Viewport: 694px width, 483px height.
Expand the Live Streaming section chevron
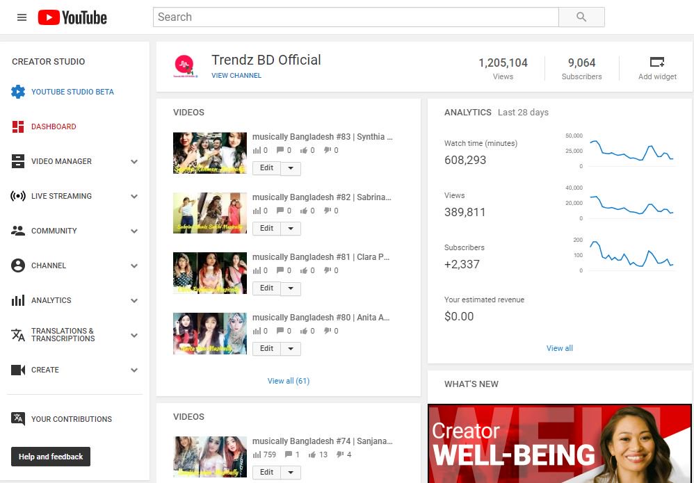134,197
